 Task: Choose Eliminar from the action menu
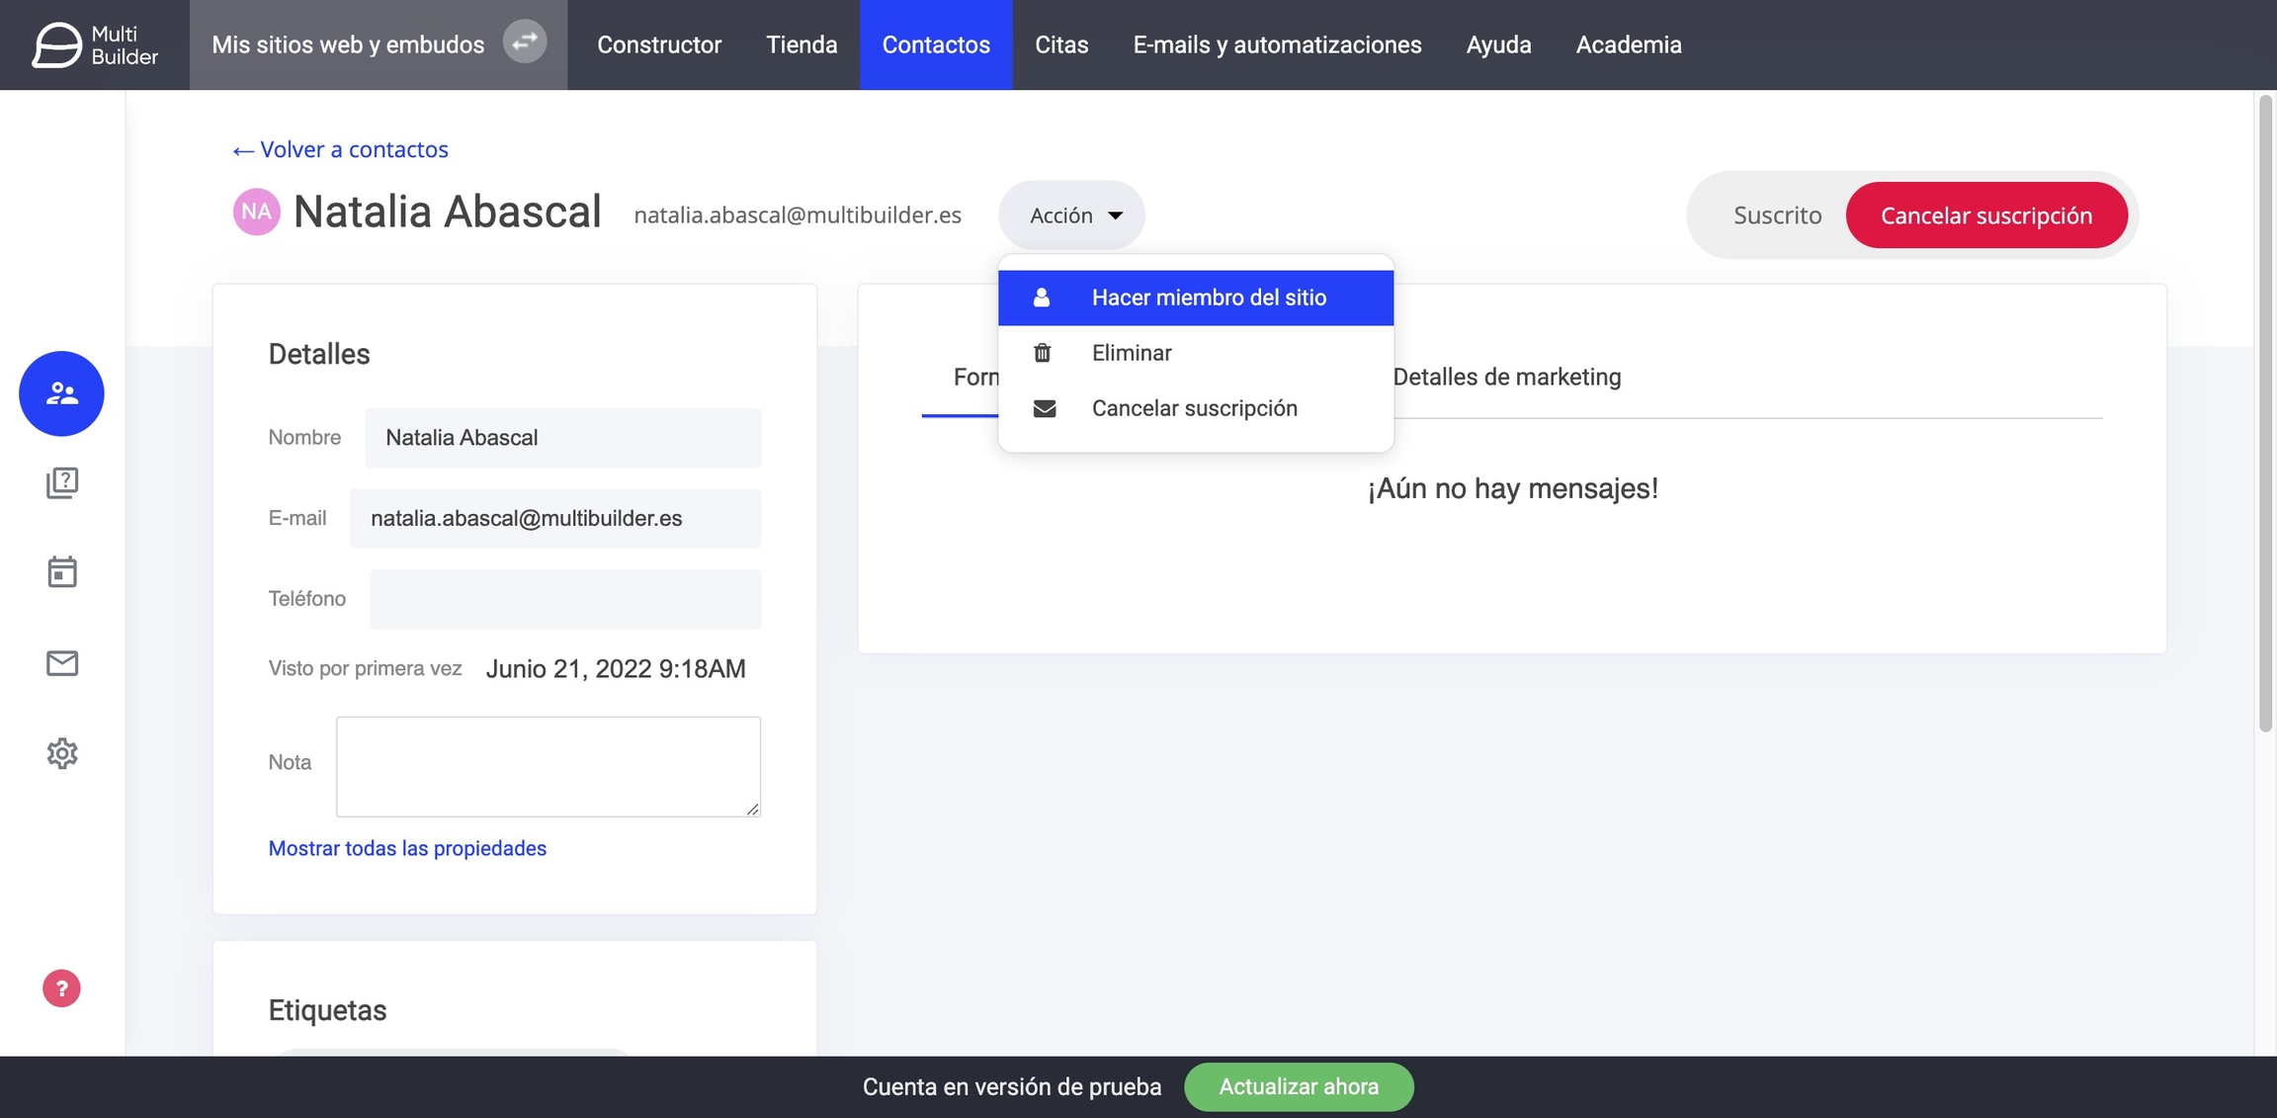(x=1131, y=353)
